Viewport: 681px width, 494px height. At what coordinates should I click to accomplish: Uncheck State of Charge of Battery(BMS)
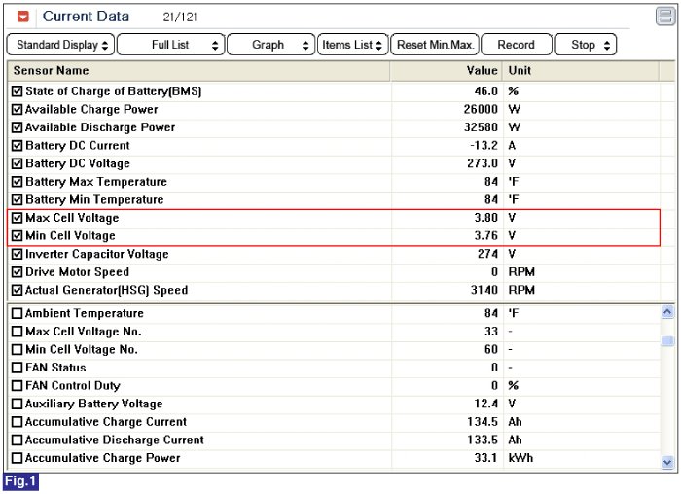pos(17,91)
